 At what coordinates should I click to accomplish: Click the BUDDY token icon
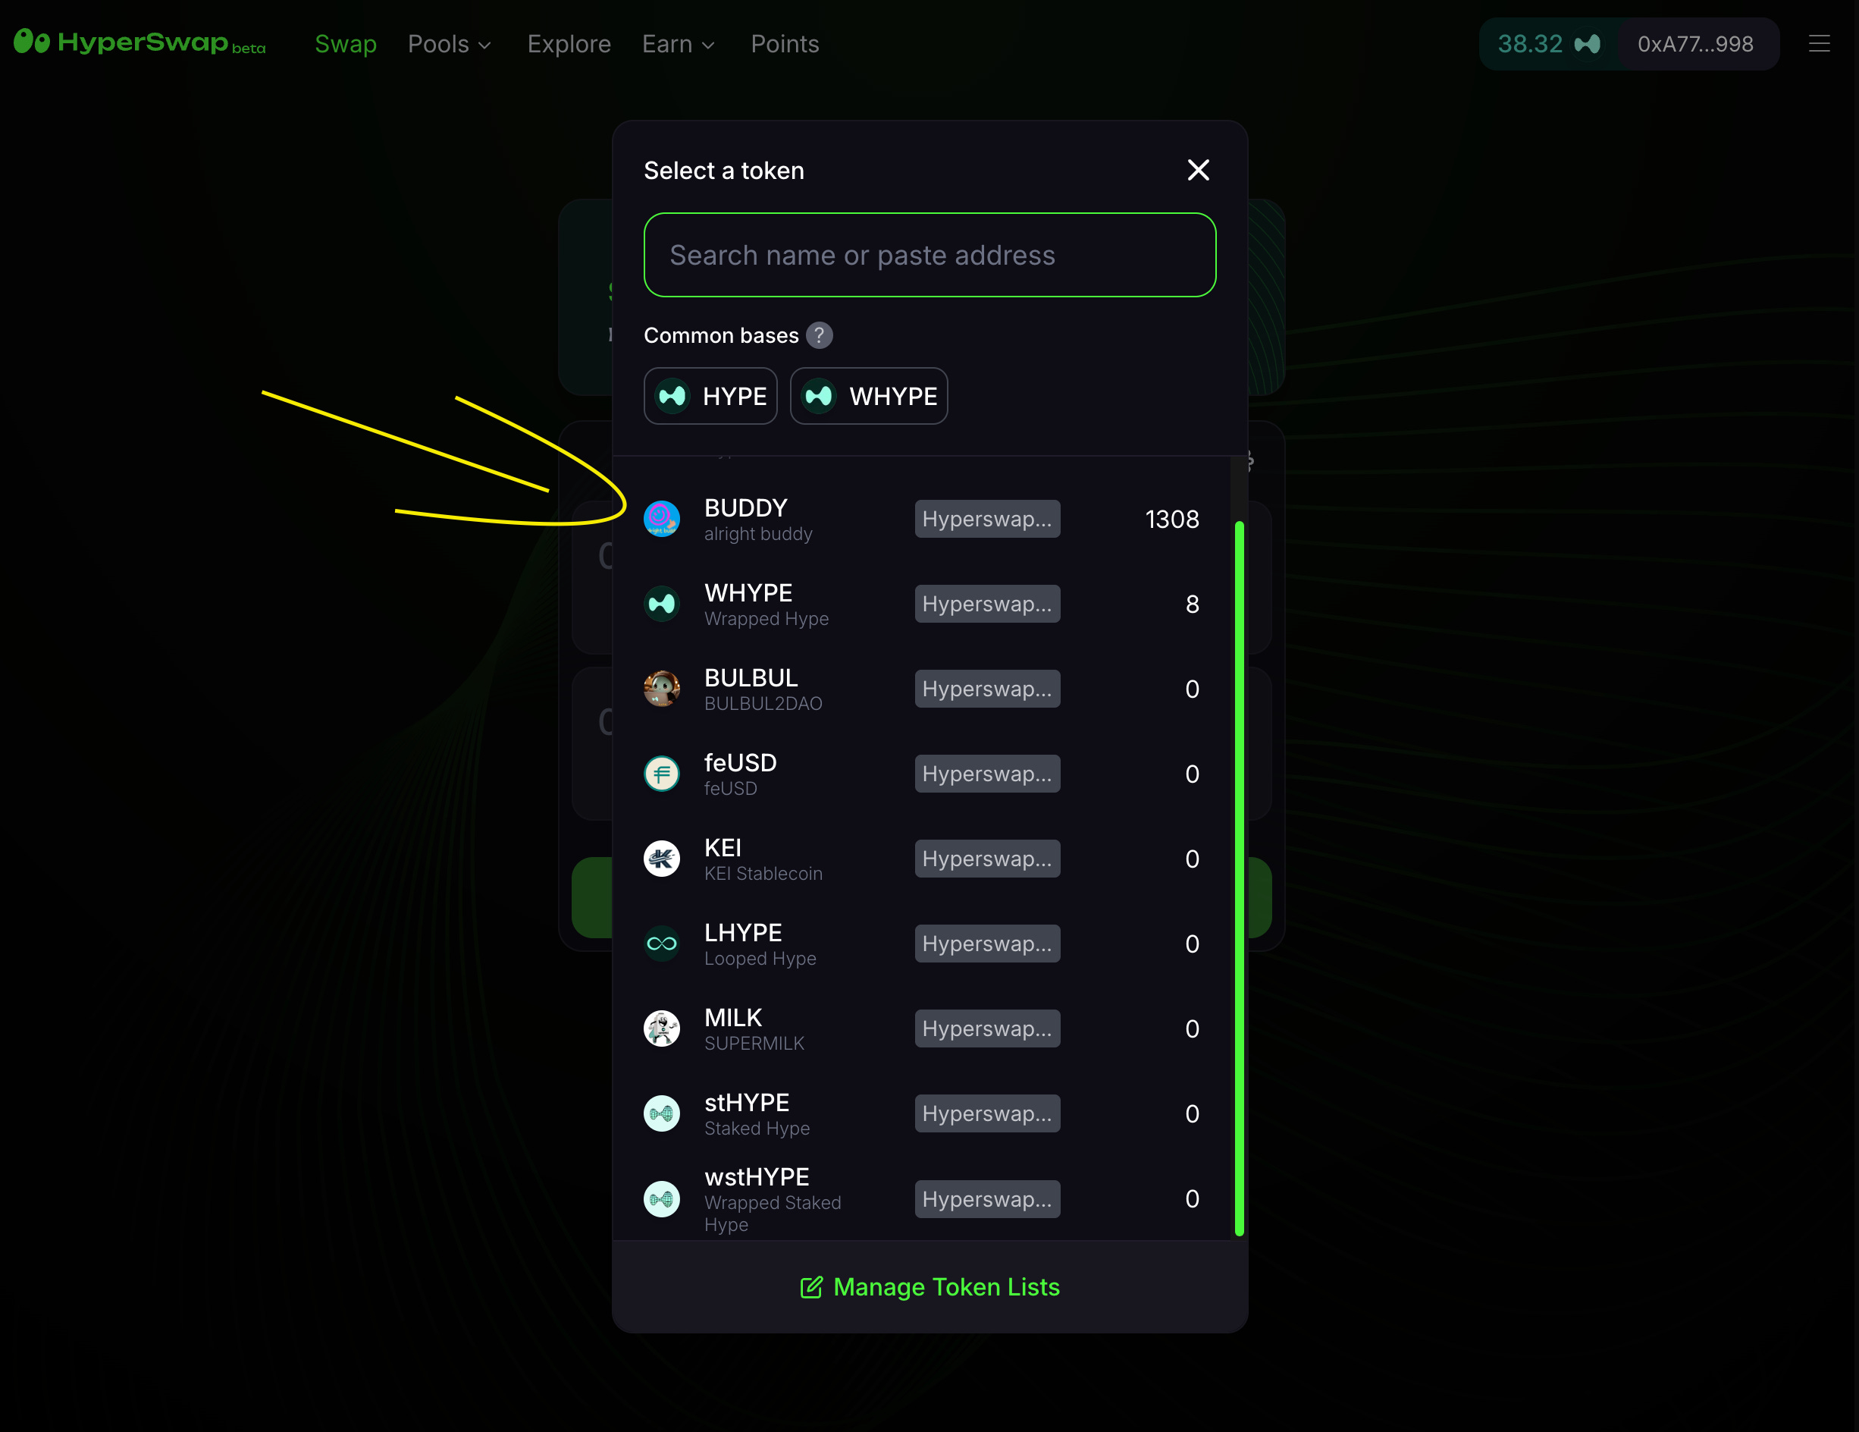click(x=661, y=520)
